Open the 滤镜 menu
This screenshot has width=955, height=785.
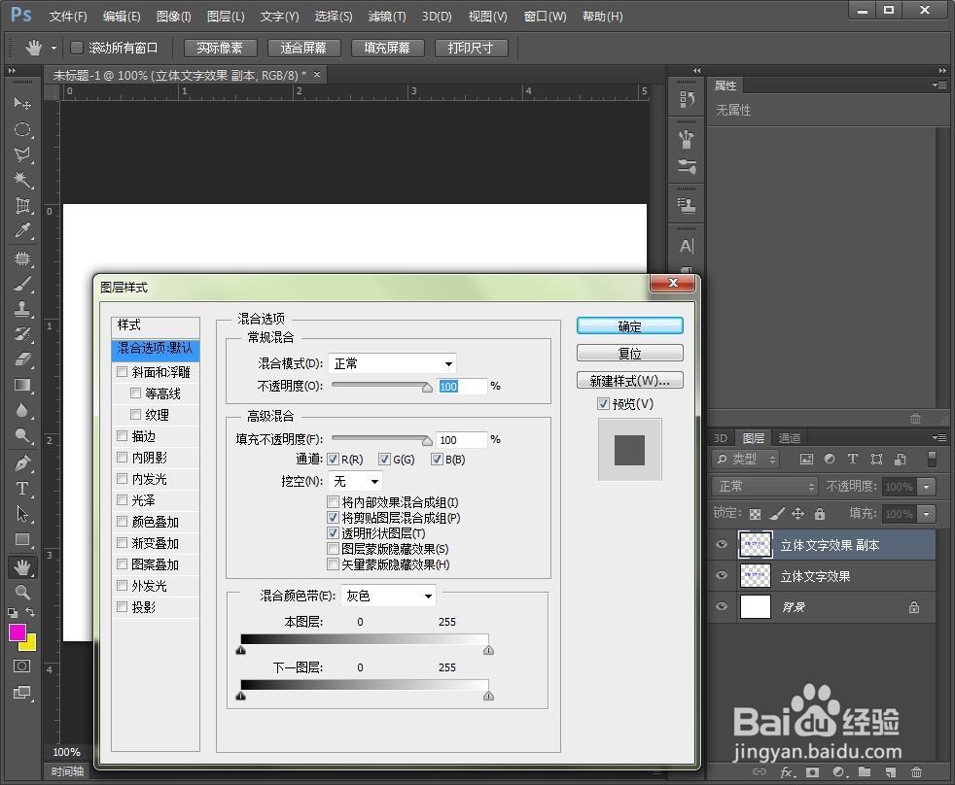385,16
